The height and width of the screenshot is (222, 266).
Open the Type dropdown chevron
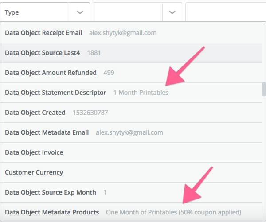(80, 12)
